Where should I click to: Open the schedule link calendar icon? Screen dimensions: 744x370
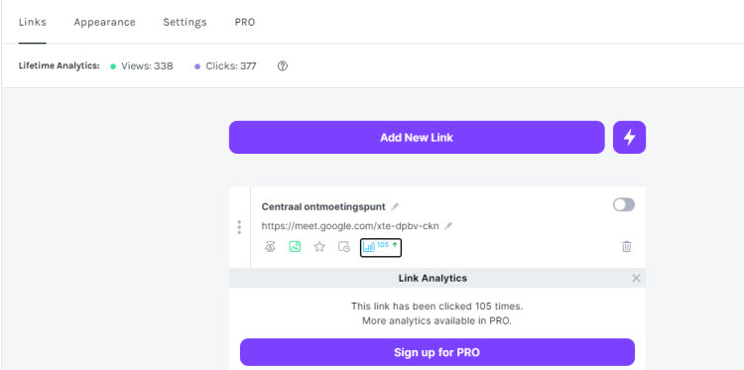344,247
